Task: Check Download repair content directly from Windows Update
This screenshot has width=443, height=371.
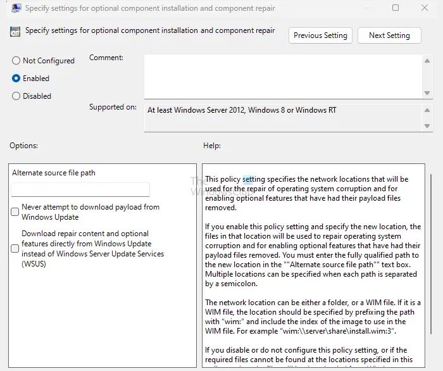Action: click(15, 249)
